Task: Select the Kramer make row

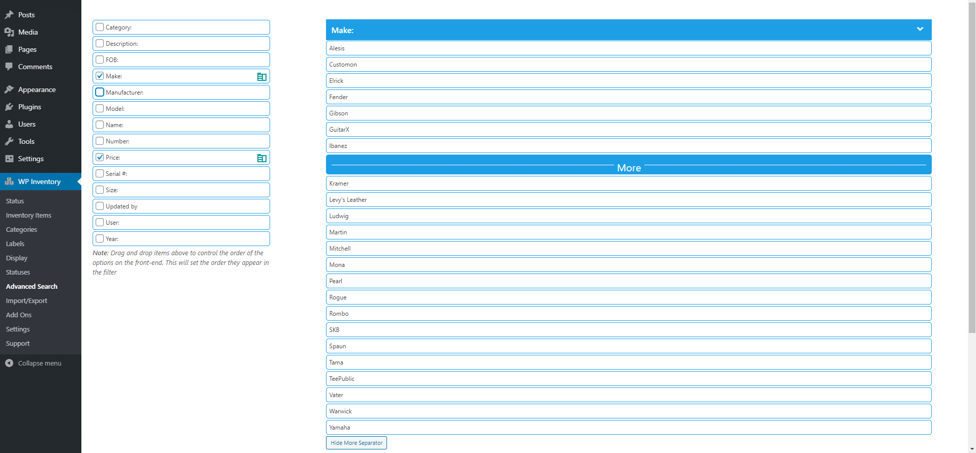Action: (x=629, y=184)
